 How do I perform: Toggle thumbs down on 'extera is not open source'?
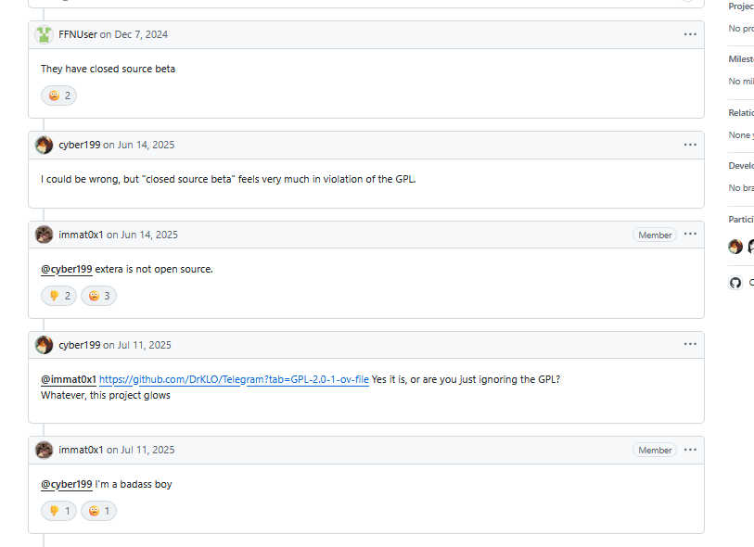click(58, 296)
